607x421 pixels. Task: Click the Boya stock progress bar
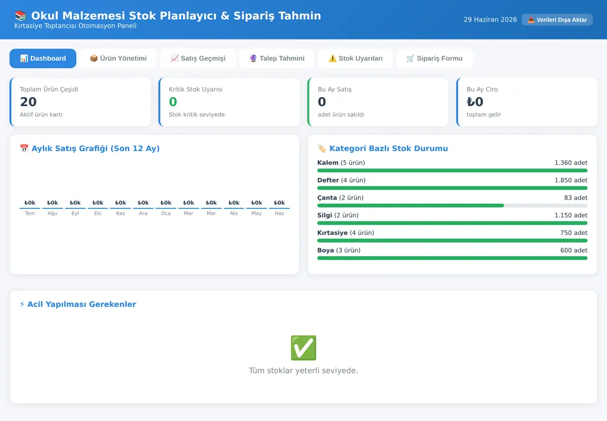click(452, 258)
